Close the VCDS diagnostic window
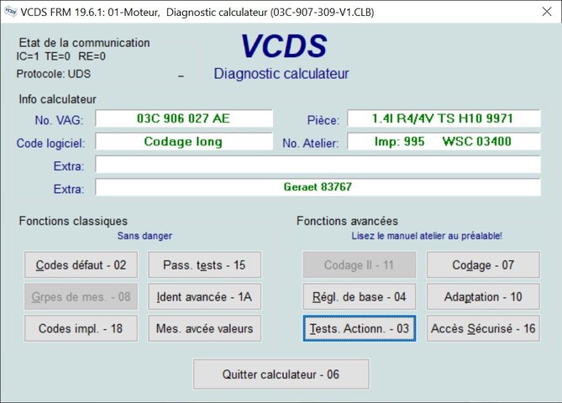The image size is (562, 403). click(x=547, y=12)
